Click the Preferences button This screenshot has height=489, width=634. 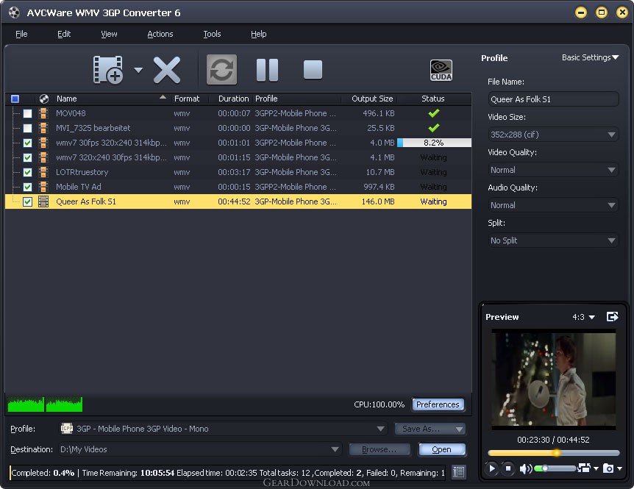[438, 404]
